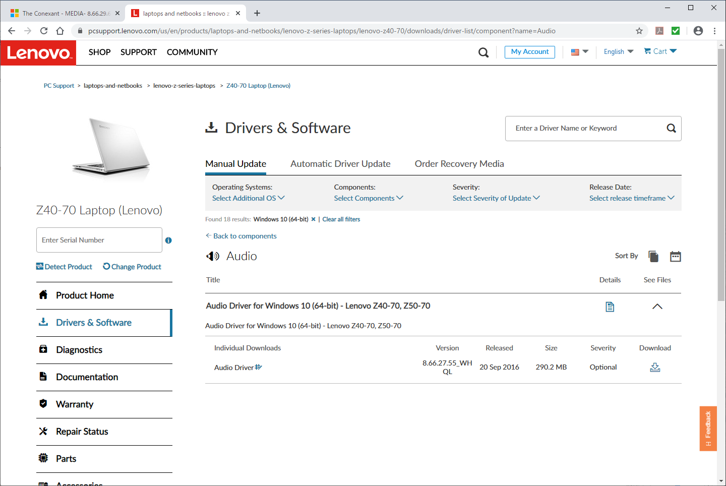Screen dimensions: 726x486
Task: Go to browser home page
Action: [x=60, y=31]
